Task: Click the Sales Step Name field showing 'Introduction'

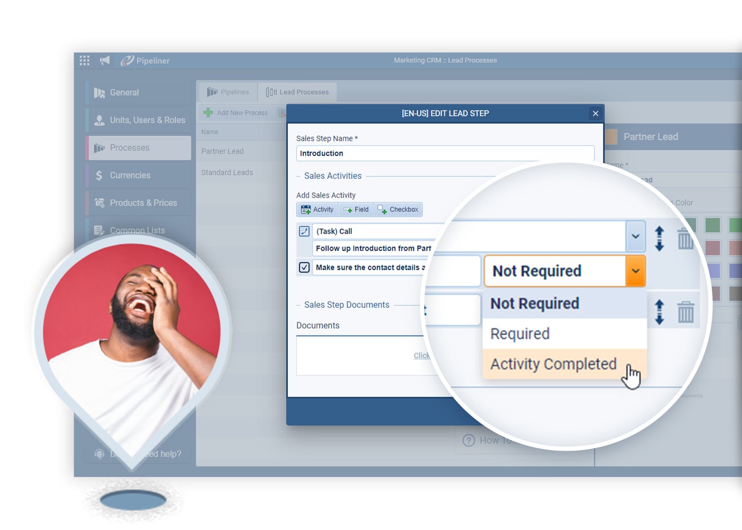Action: coord(445,153)
